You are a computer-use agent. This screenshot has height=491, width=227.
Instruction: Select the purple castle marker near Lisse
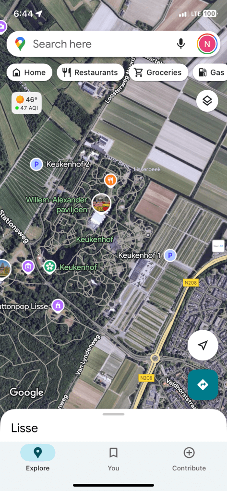(58, 306)
